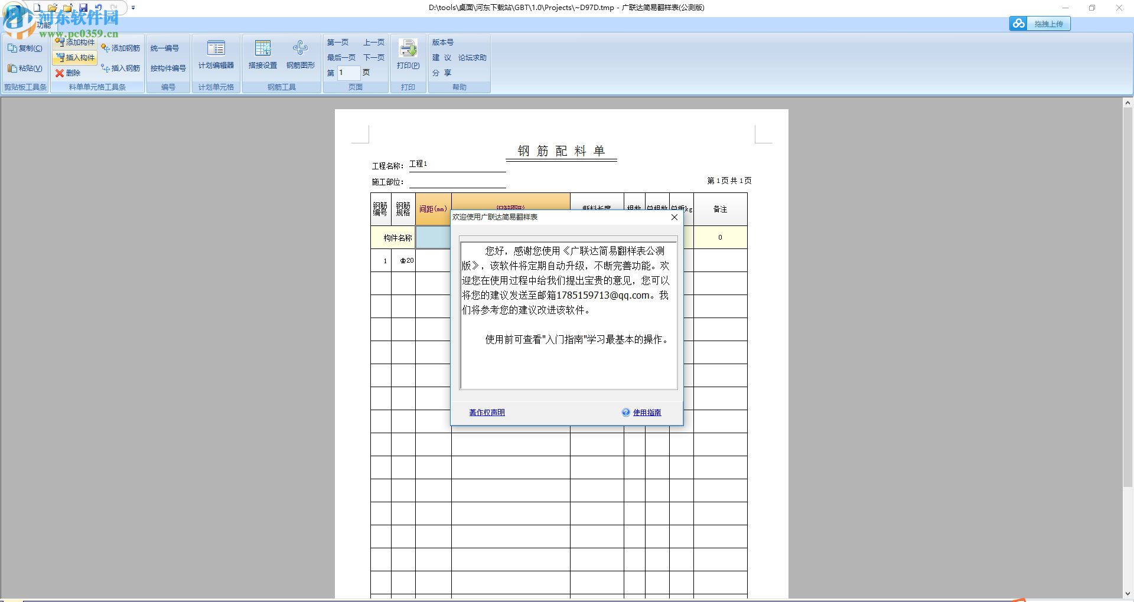Click the rebar spec cell ф20
Image resolution: width=1134 pixels, height=602 pixels.
(x=403, y=260)
